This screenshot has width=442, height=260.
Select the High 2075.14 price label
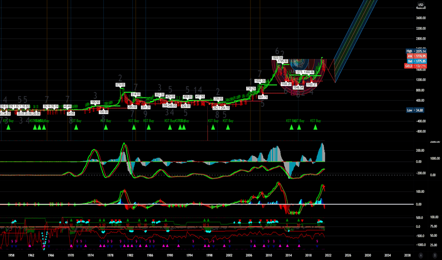tap(416, 51)
